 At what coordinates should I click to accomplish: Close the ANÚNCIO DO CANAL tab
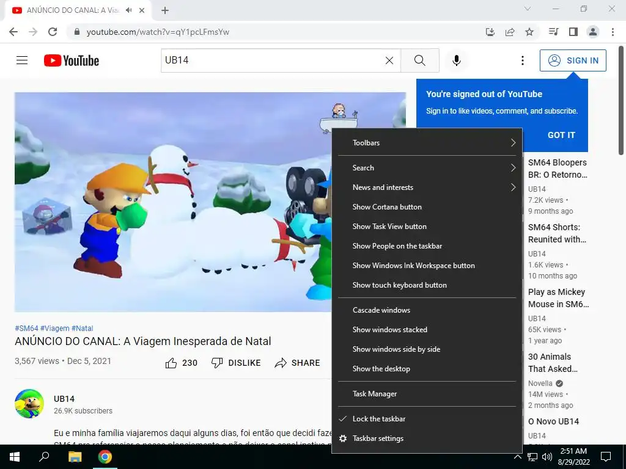(142, 10)
